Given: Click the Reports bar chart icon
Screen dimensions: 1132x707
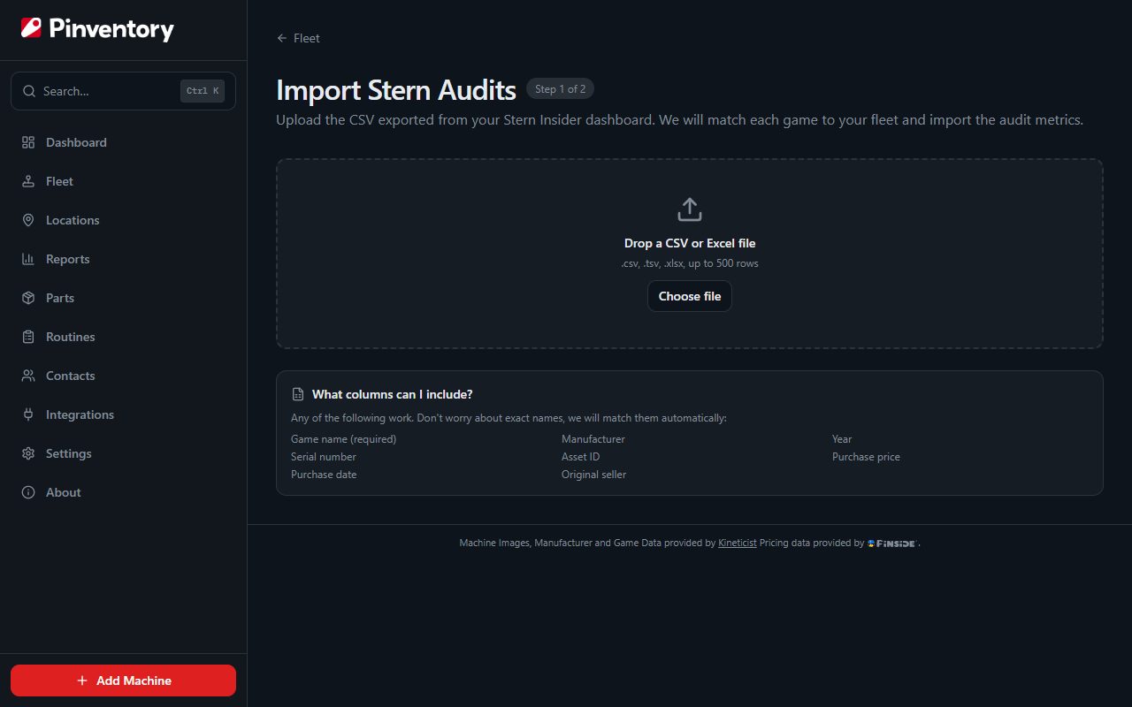Looking at the screenshot, I should (28, 259).
